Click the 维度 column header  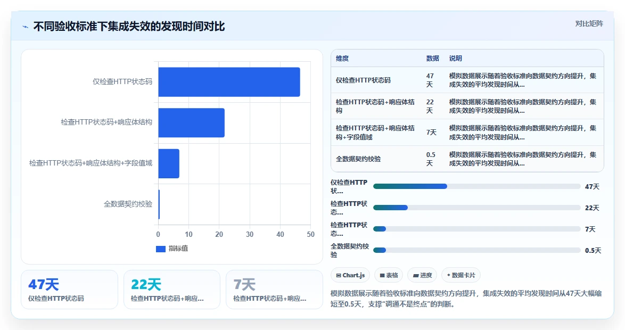(x=342, y=59)
